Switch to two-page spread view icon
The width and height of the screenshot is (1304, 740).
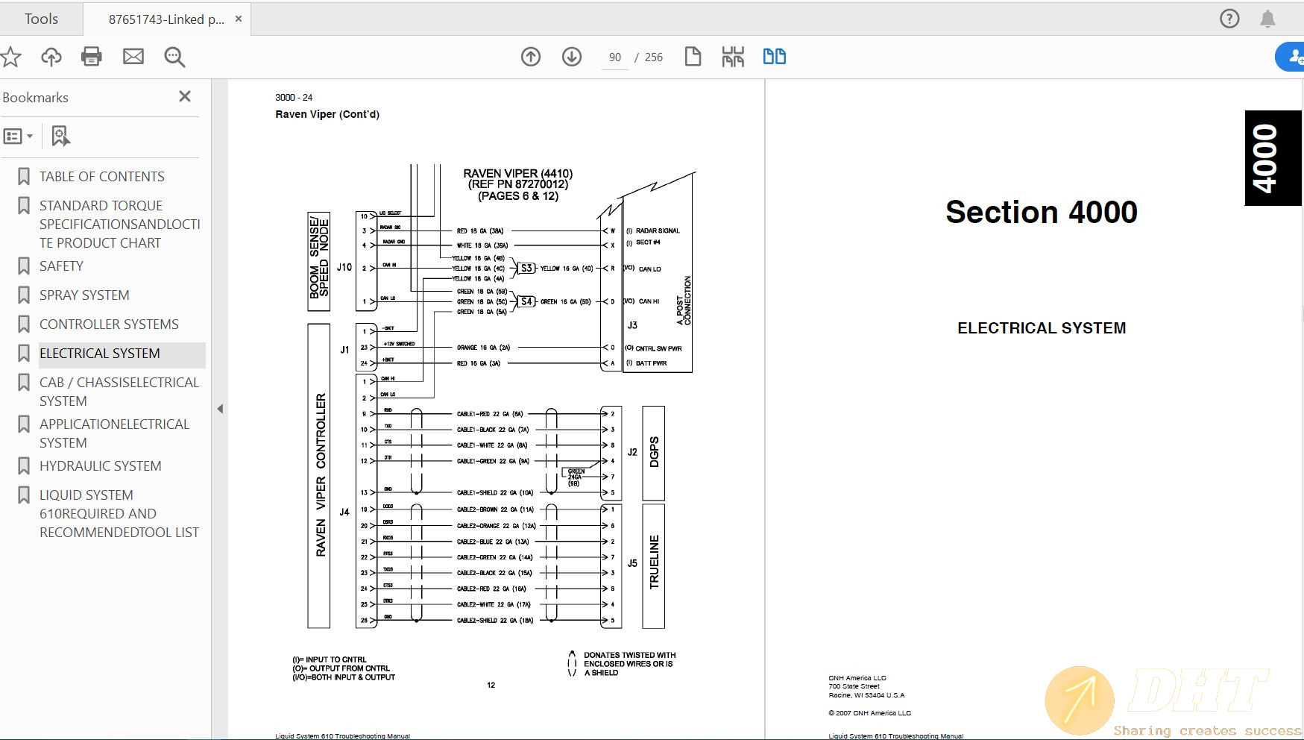(x=774, y=56)
